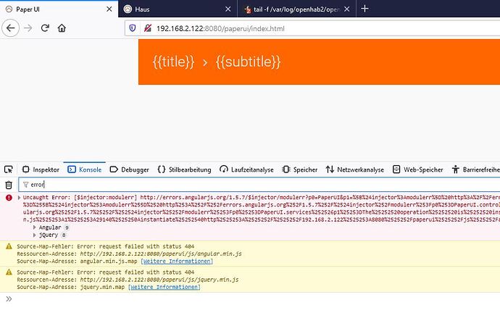
Task: Go back with browser back arrow
Action: [11, 28]
